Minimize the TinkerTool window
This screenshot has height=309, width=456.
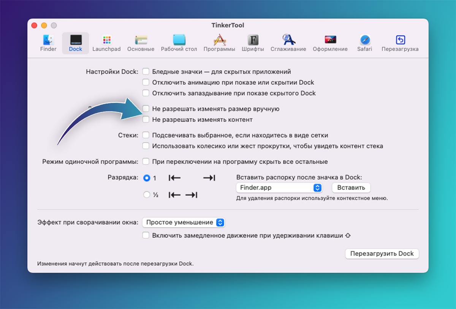coord(44,25)
